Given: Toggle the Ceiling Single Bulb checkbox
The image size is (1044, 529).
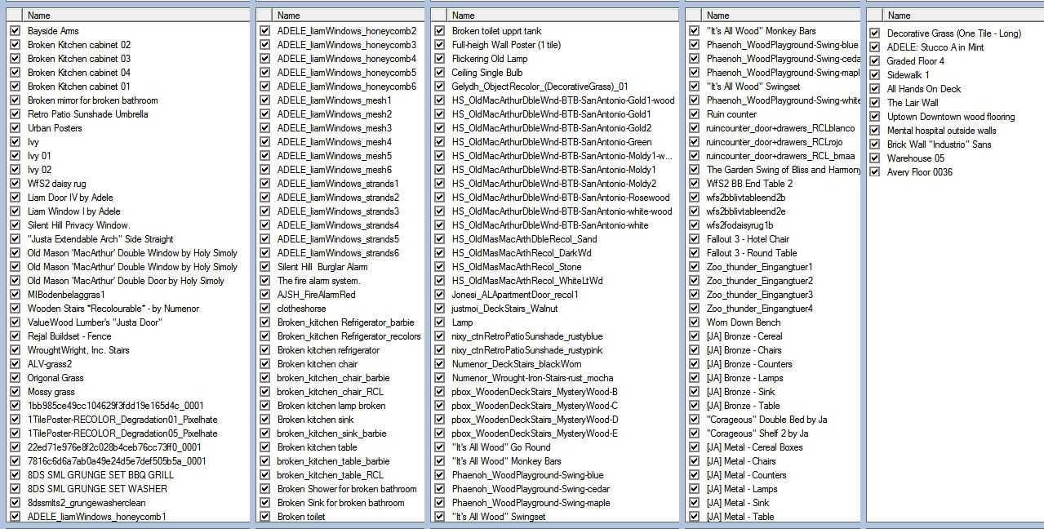Looking at the screenshot, I should point(440,73).
